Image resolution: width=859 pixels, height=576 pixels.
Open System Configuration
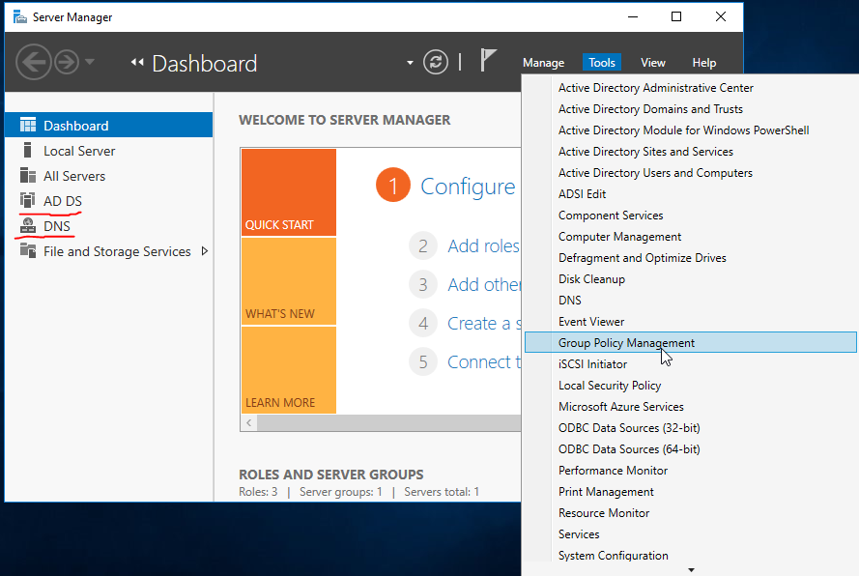tap(690, 556)
